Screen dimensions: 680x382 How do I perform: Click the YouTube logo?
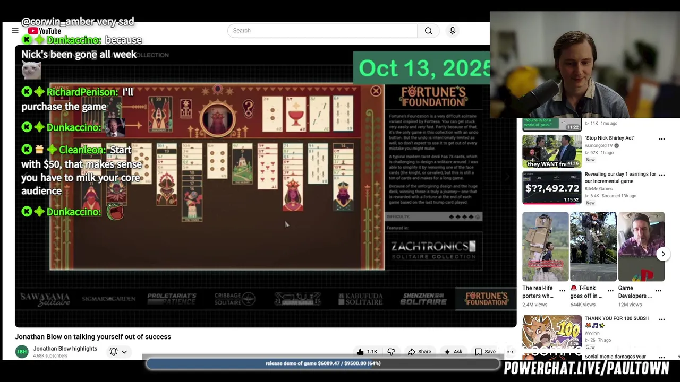point(45,31)
